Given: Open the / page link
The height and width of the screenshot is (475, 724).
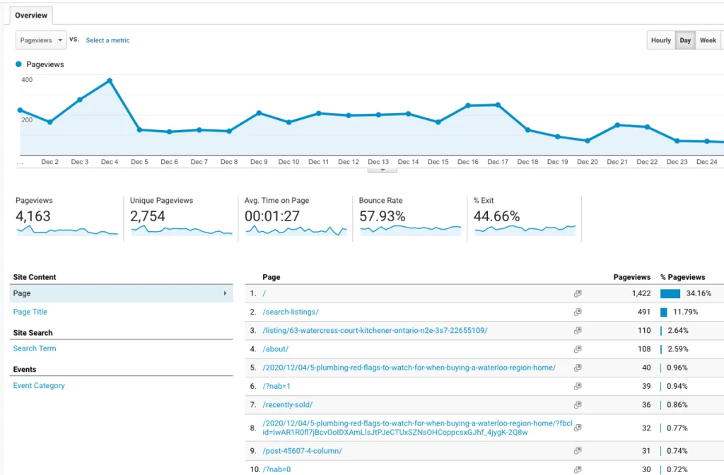Looking at the screenshot, I should click(x=264, y=293).
